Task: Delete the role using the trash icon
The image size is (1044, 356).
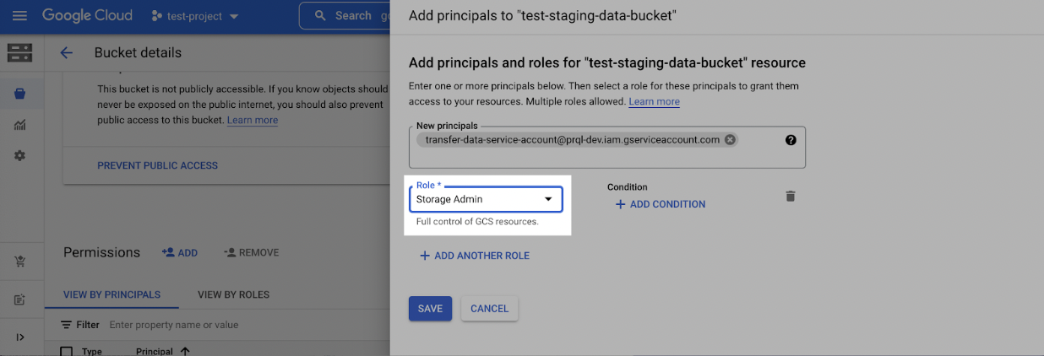Action: tap(791, 196)
